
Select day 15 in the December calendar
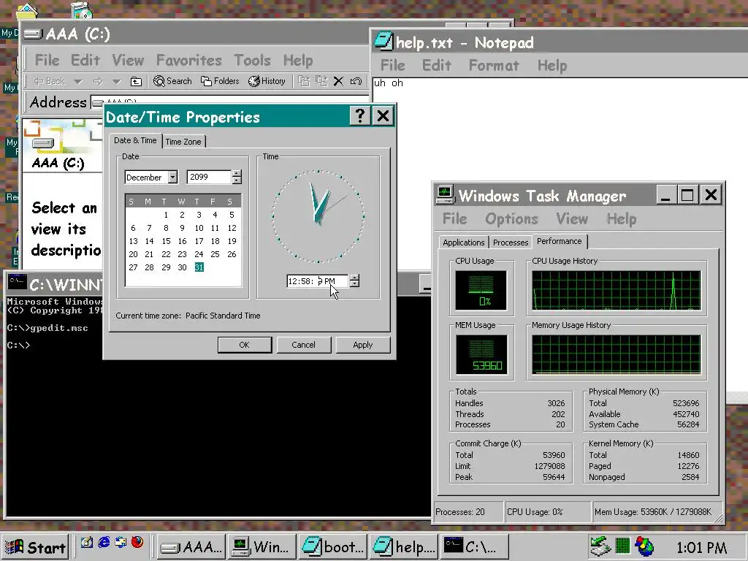pyautogui.click(x=166, y=241)
